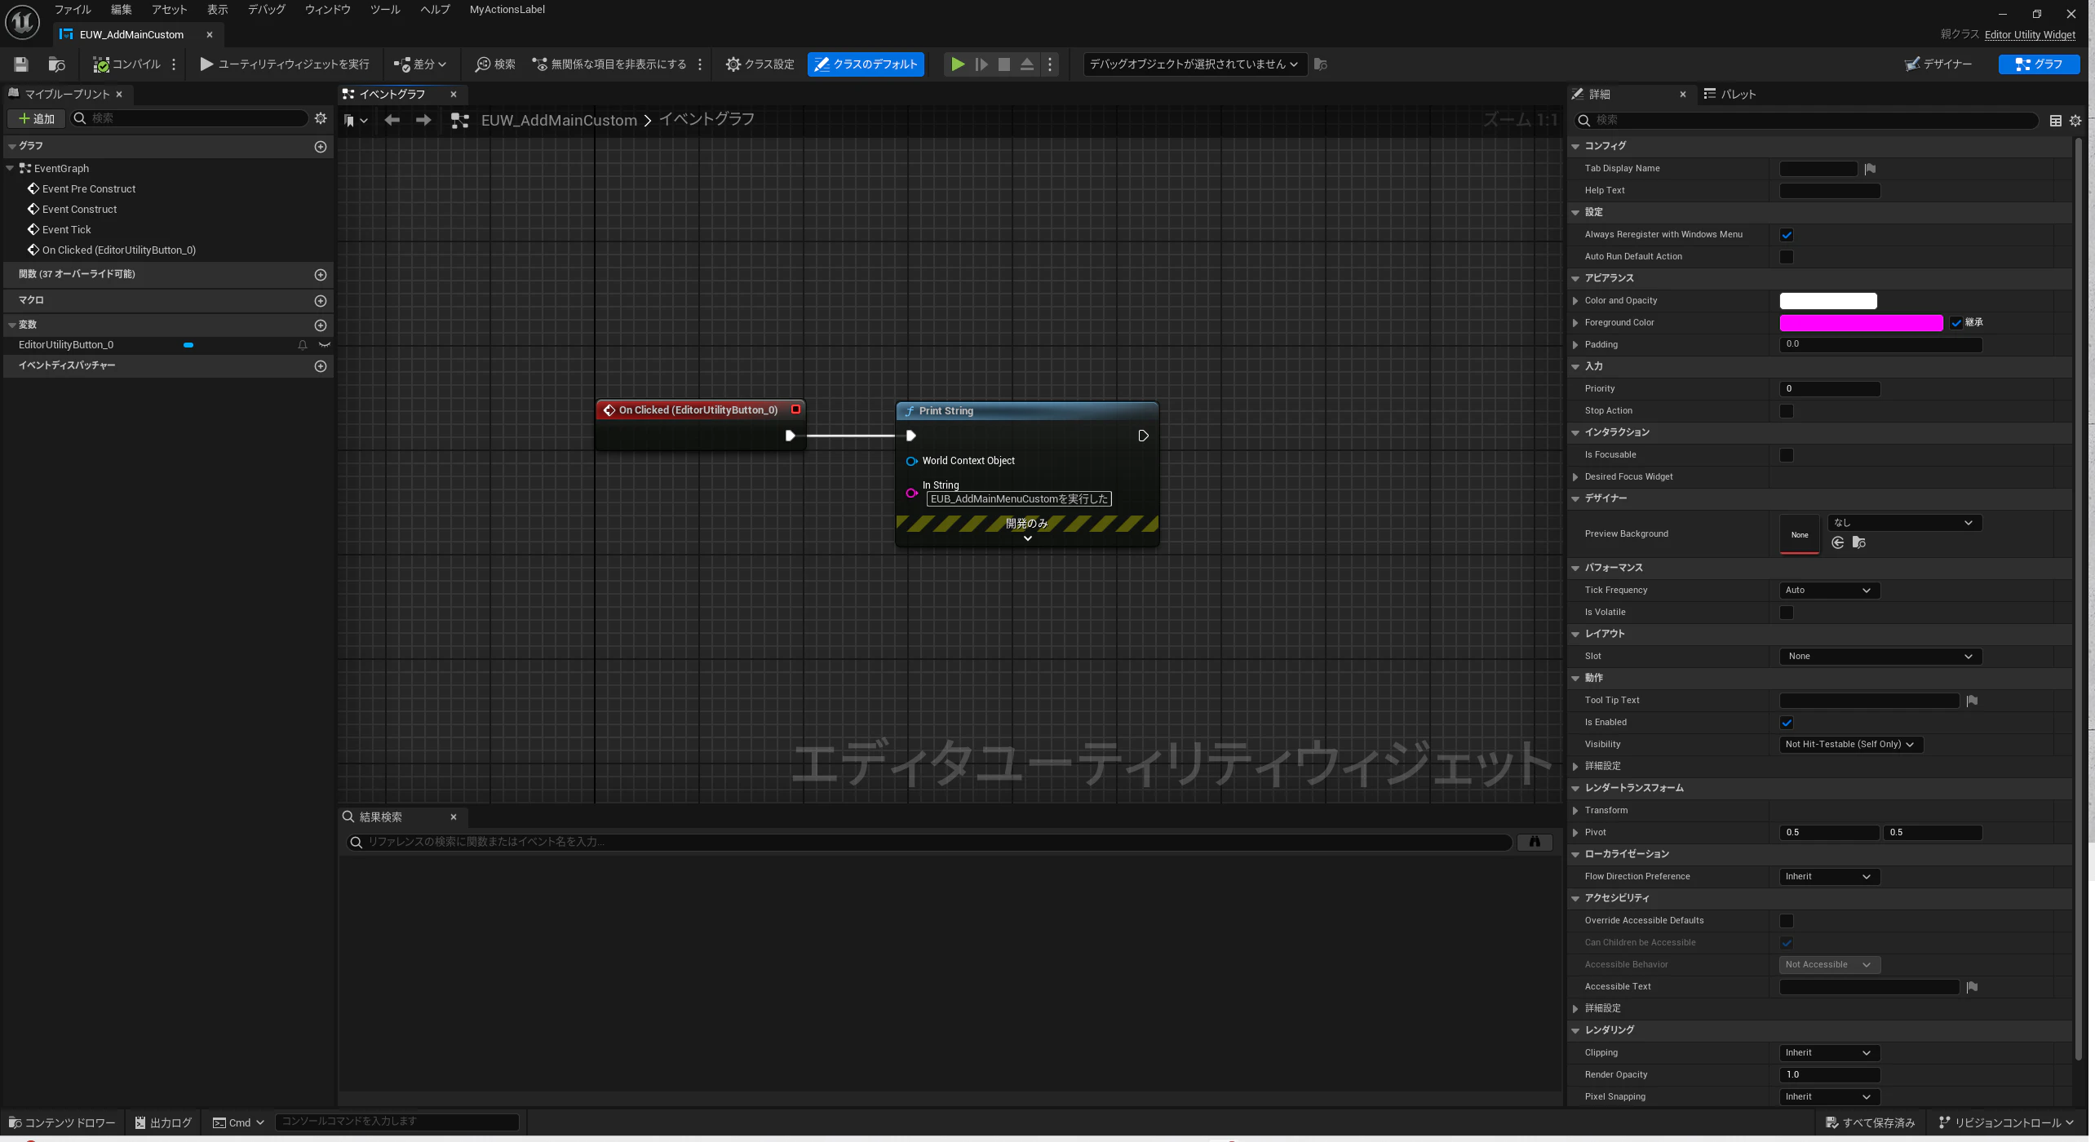Click the binoculars find-in-blueprints icon
2095x1142 pixels.
tap(1535, 842)
